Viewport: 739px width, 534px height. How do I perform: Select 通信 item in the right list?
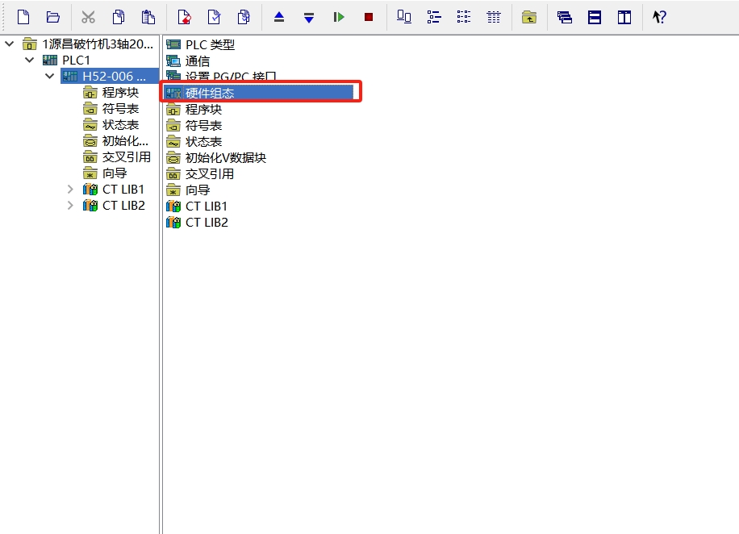(x=197, y=61)
